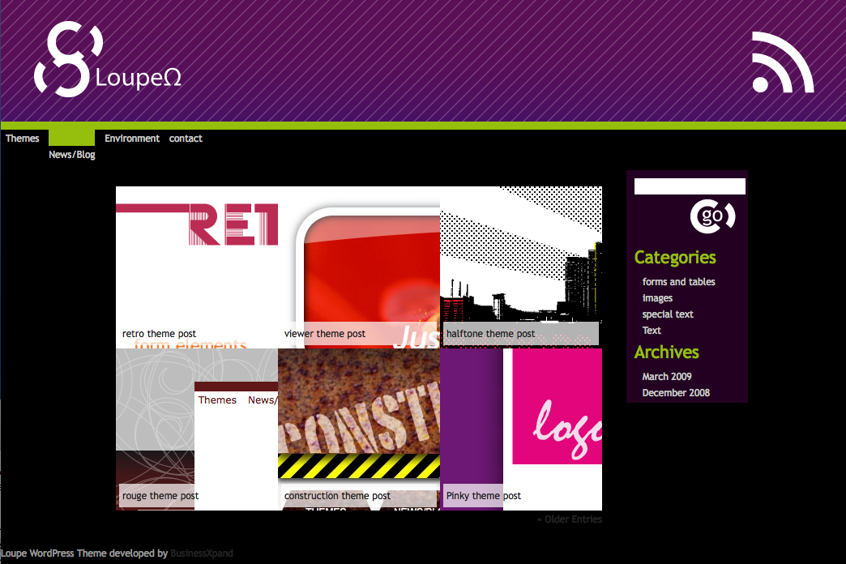Select the News/Blog menu item
846x564 pixels.
pyautogui.click(x=71, y=154)
